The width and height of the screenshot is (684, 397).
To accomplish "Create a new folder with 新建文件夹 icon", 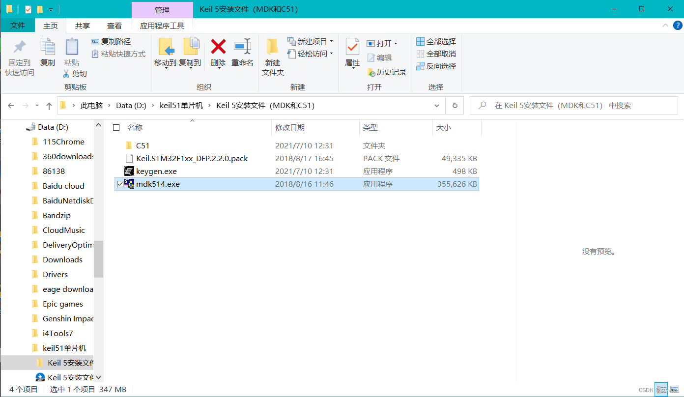I will point(273,56).
